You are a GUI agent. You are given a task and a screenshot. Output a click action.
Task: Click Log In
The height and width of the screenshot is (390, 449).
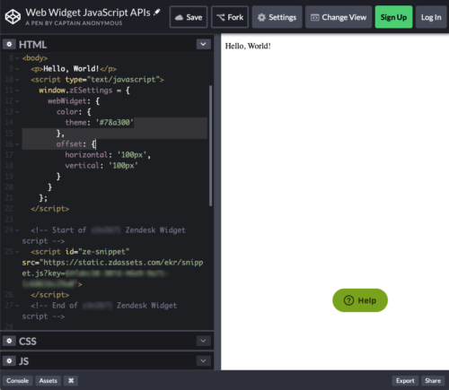(431, 17)
